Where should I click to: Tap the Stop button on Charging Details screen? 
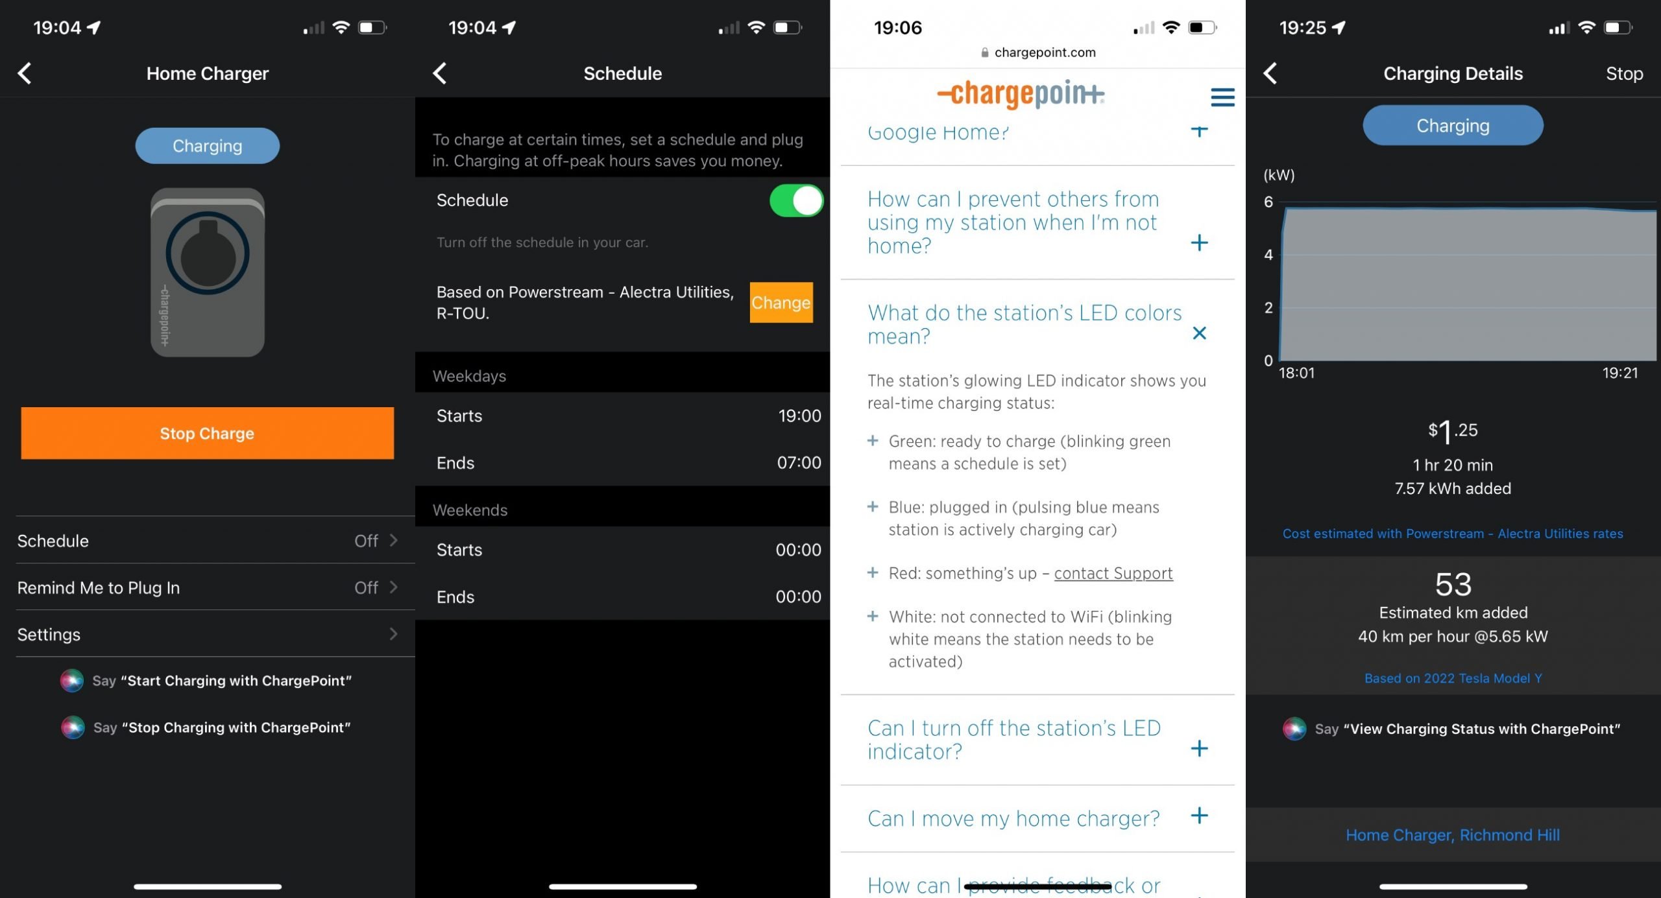click(1623, 73)
